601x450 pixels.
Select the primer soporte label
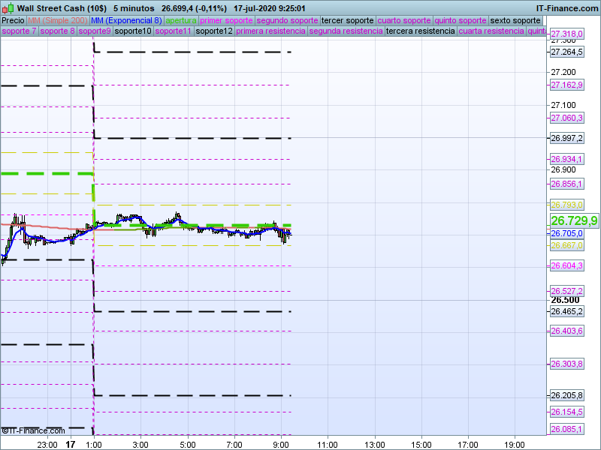tap(226, 20)
